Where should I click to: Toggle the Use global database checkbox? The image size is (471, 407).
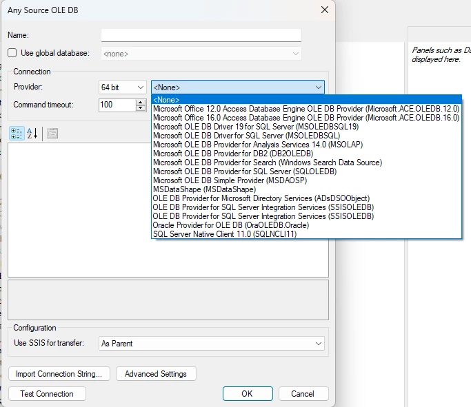point(12,53)
